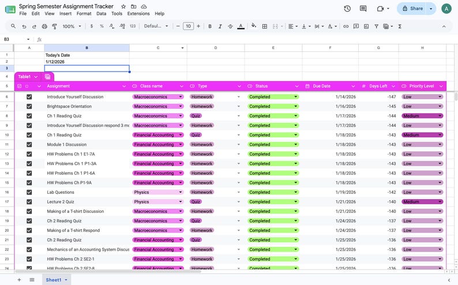Open the Table1 name dropdown

(x=36, y=77)
